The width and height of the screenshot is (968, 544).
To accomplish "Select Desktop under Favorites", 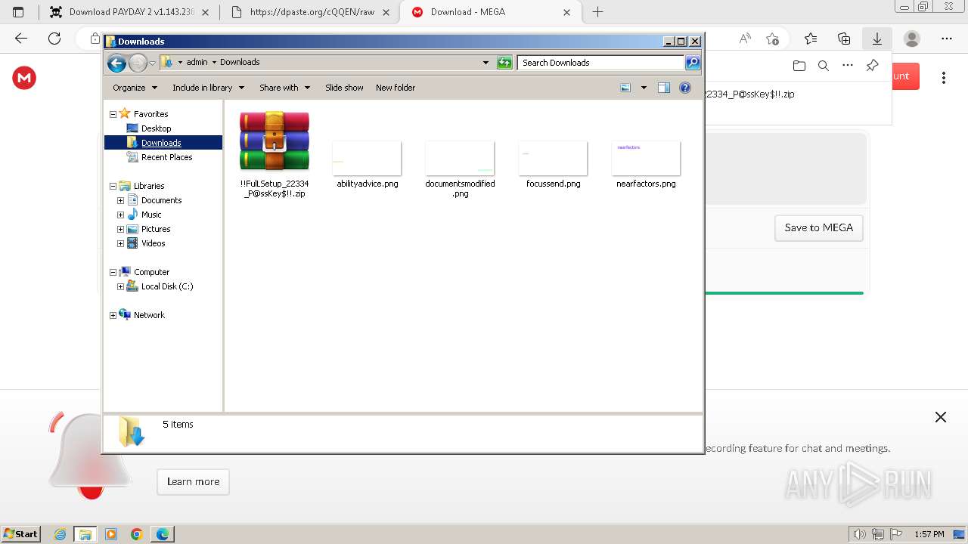I will [156, 128].
